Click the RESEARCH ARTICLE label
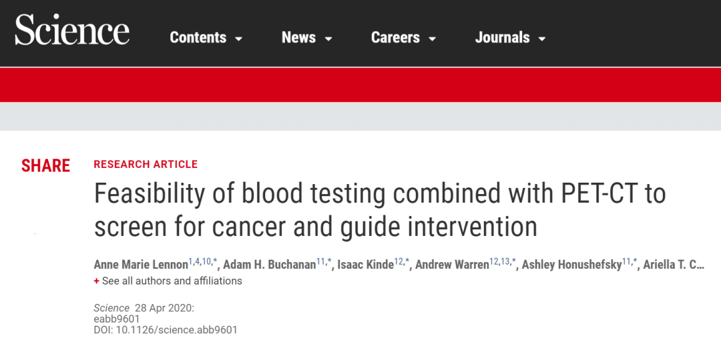 click(x=146, y=164)
